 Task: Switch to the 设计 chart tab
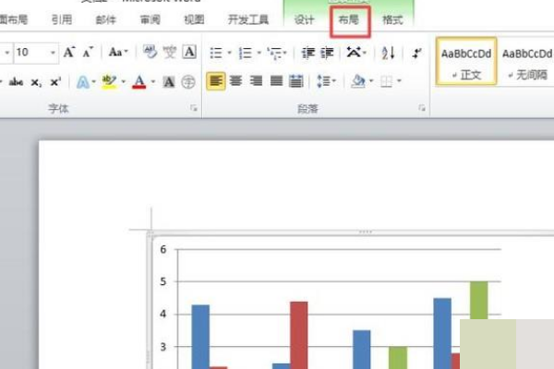pyautogui.click(x=304, y=19)
